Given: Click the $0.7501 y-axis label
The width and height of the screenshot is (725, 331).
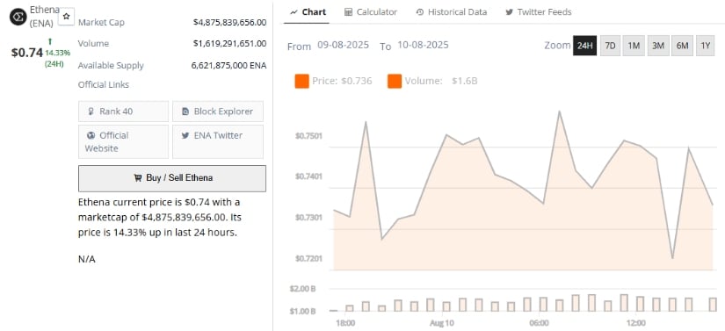Looking at the screenshot, I should (308, 136).
